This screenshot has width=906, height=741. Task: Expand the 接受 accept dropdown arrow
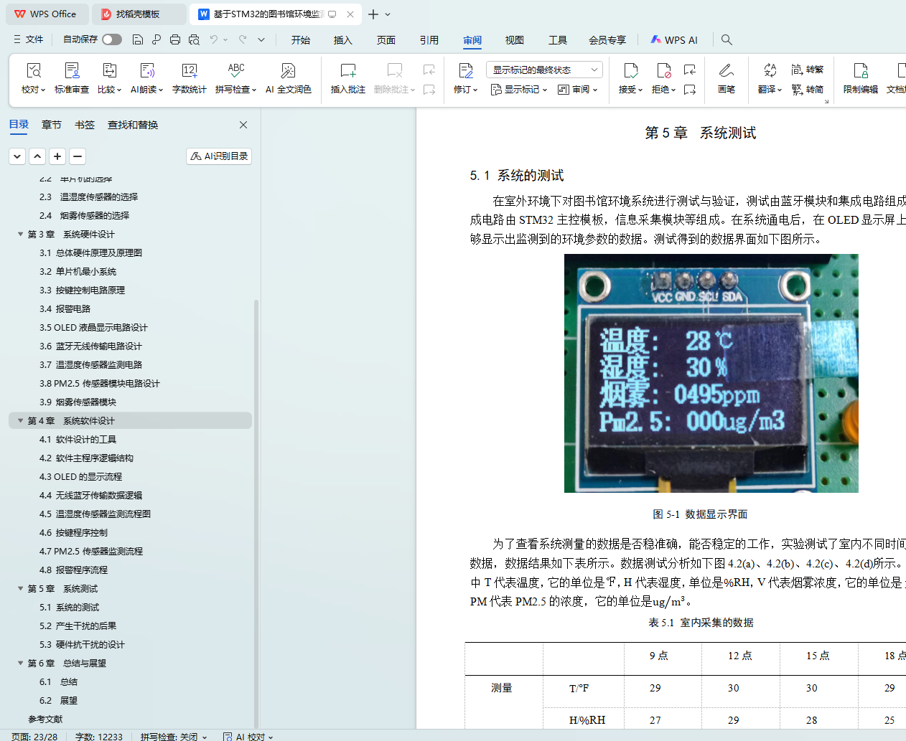[x=640, y=90]
